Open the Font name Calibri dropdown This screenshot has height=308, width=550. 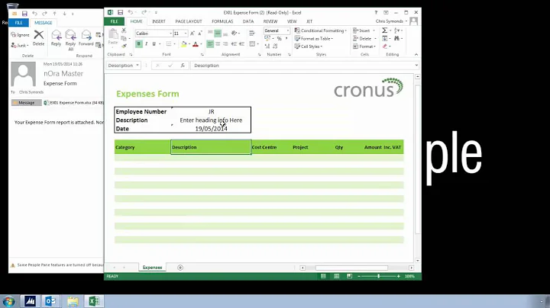[171, 34]
